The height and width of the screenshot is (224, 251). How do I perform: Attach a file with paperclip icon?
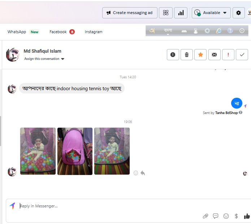click(205, 216)
